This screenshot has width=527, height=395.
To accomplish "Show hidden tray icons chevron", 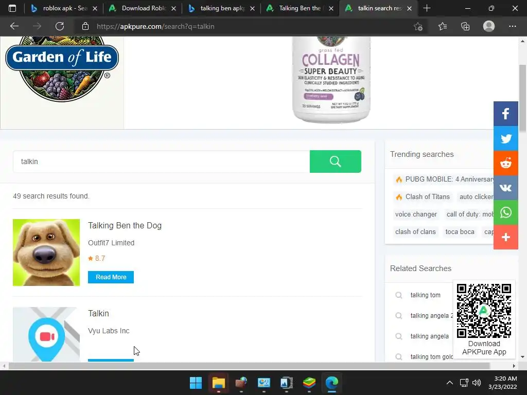I will 449,383.
